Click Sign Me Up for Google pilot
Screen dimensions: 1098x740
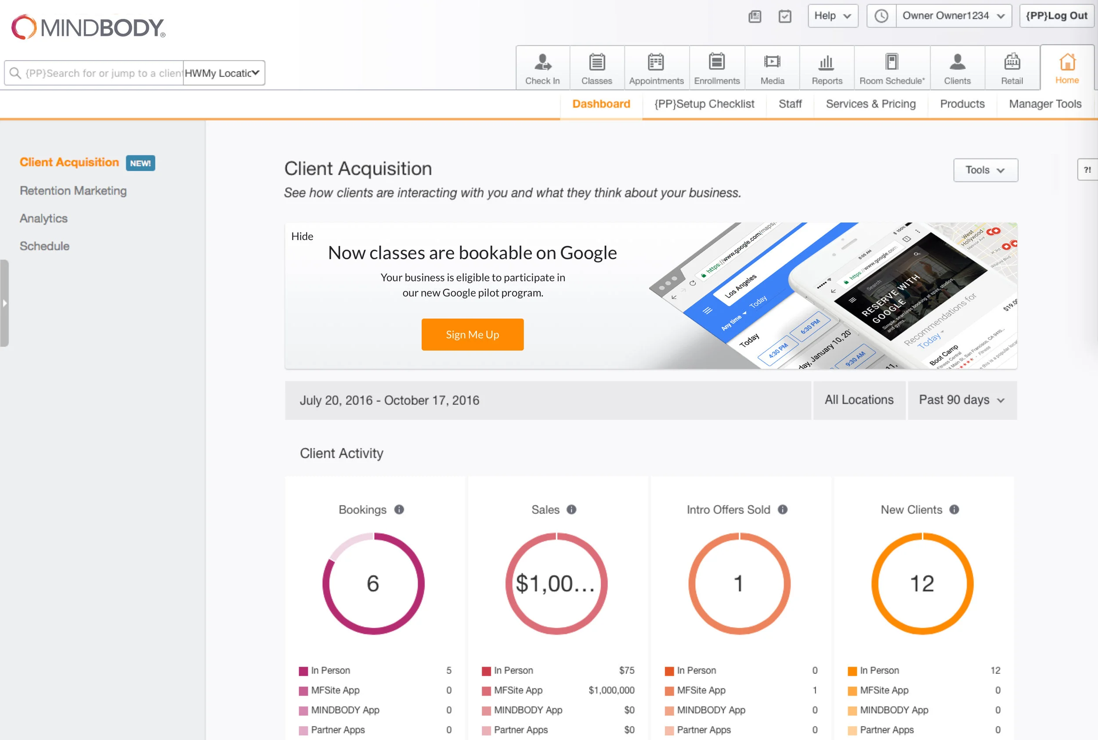[472, 334]
